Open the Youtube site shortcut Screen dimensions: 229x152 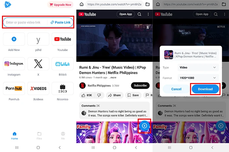tap(62, 39)
